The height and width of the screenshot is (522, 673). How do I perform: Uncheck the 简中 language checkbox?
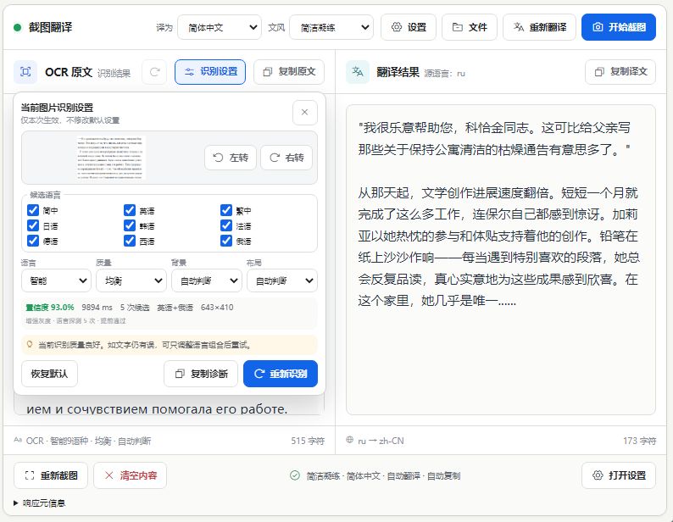coord(33,210)
